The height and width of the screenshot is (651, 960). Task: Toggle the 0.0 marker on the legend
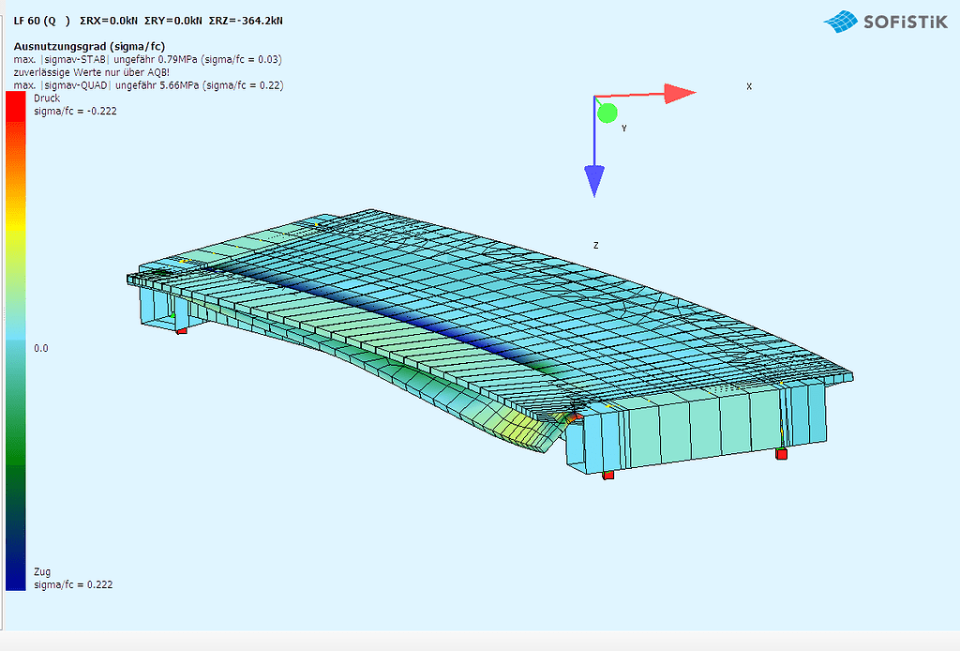43,348
